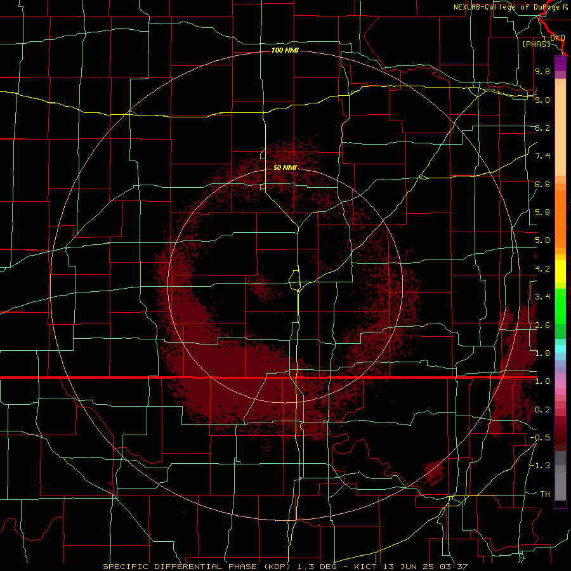This screenshot has height=571, width=571.
Task: Click the 100 NMI range ring label
Action: [285, 50]
